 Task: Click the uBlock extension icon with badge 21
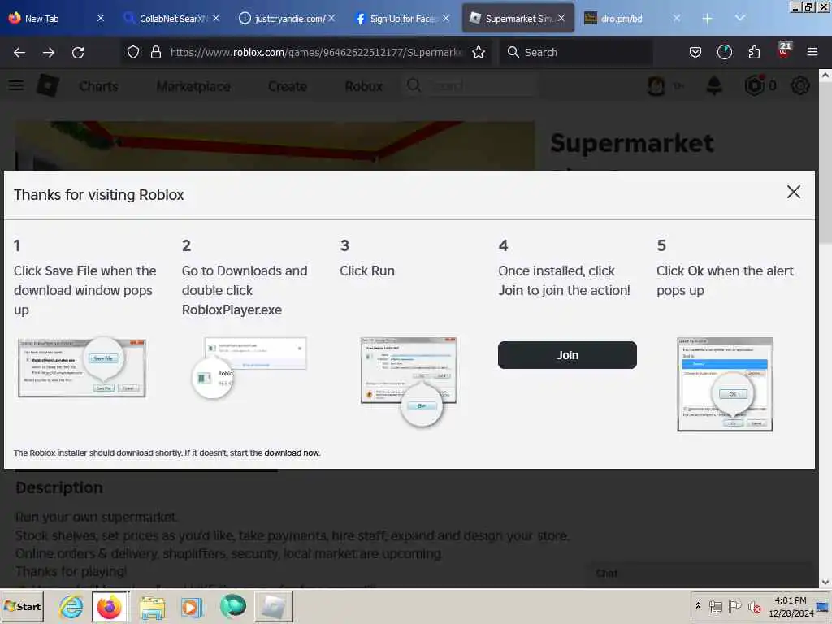pyautogui.click(x=784, y=50)
